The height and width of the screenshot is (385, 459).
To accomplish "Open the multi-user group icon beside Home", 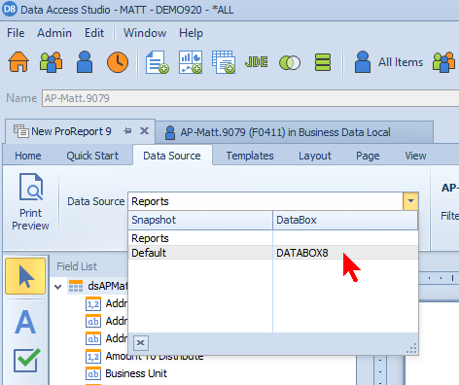I will click(51, 62).
